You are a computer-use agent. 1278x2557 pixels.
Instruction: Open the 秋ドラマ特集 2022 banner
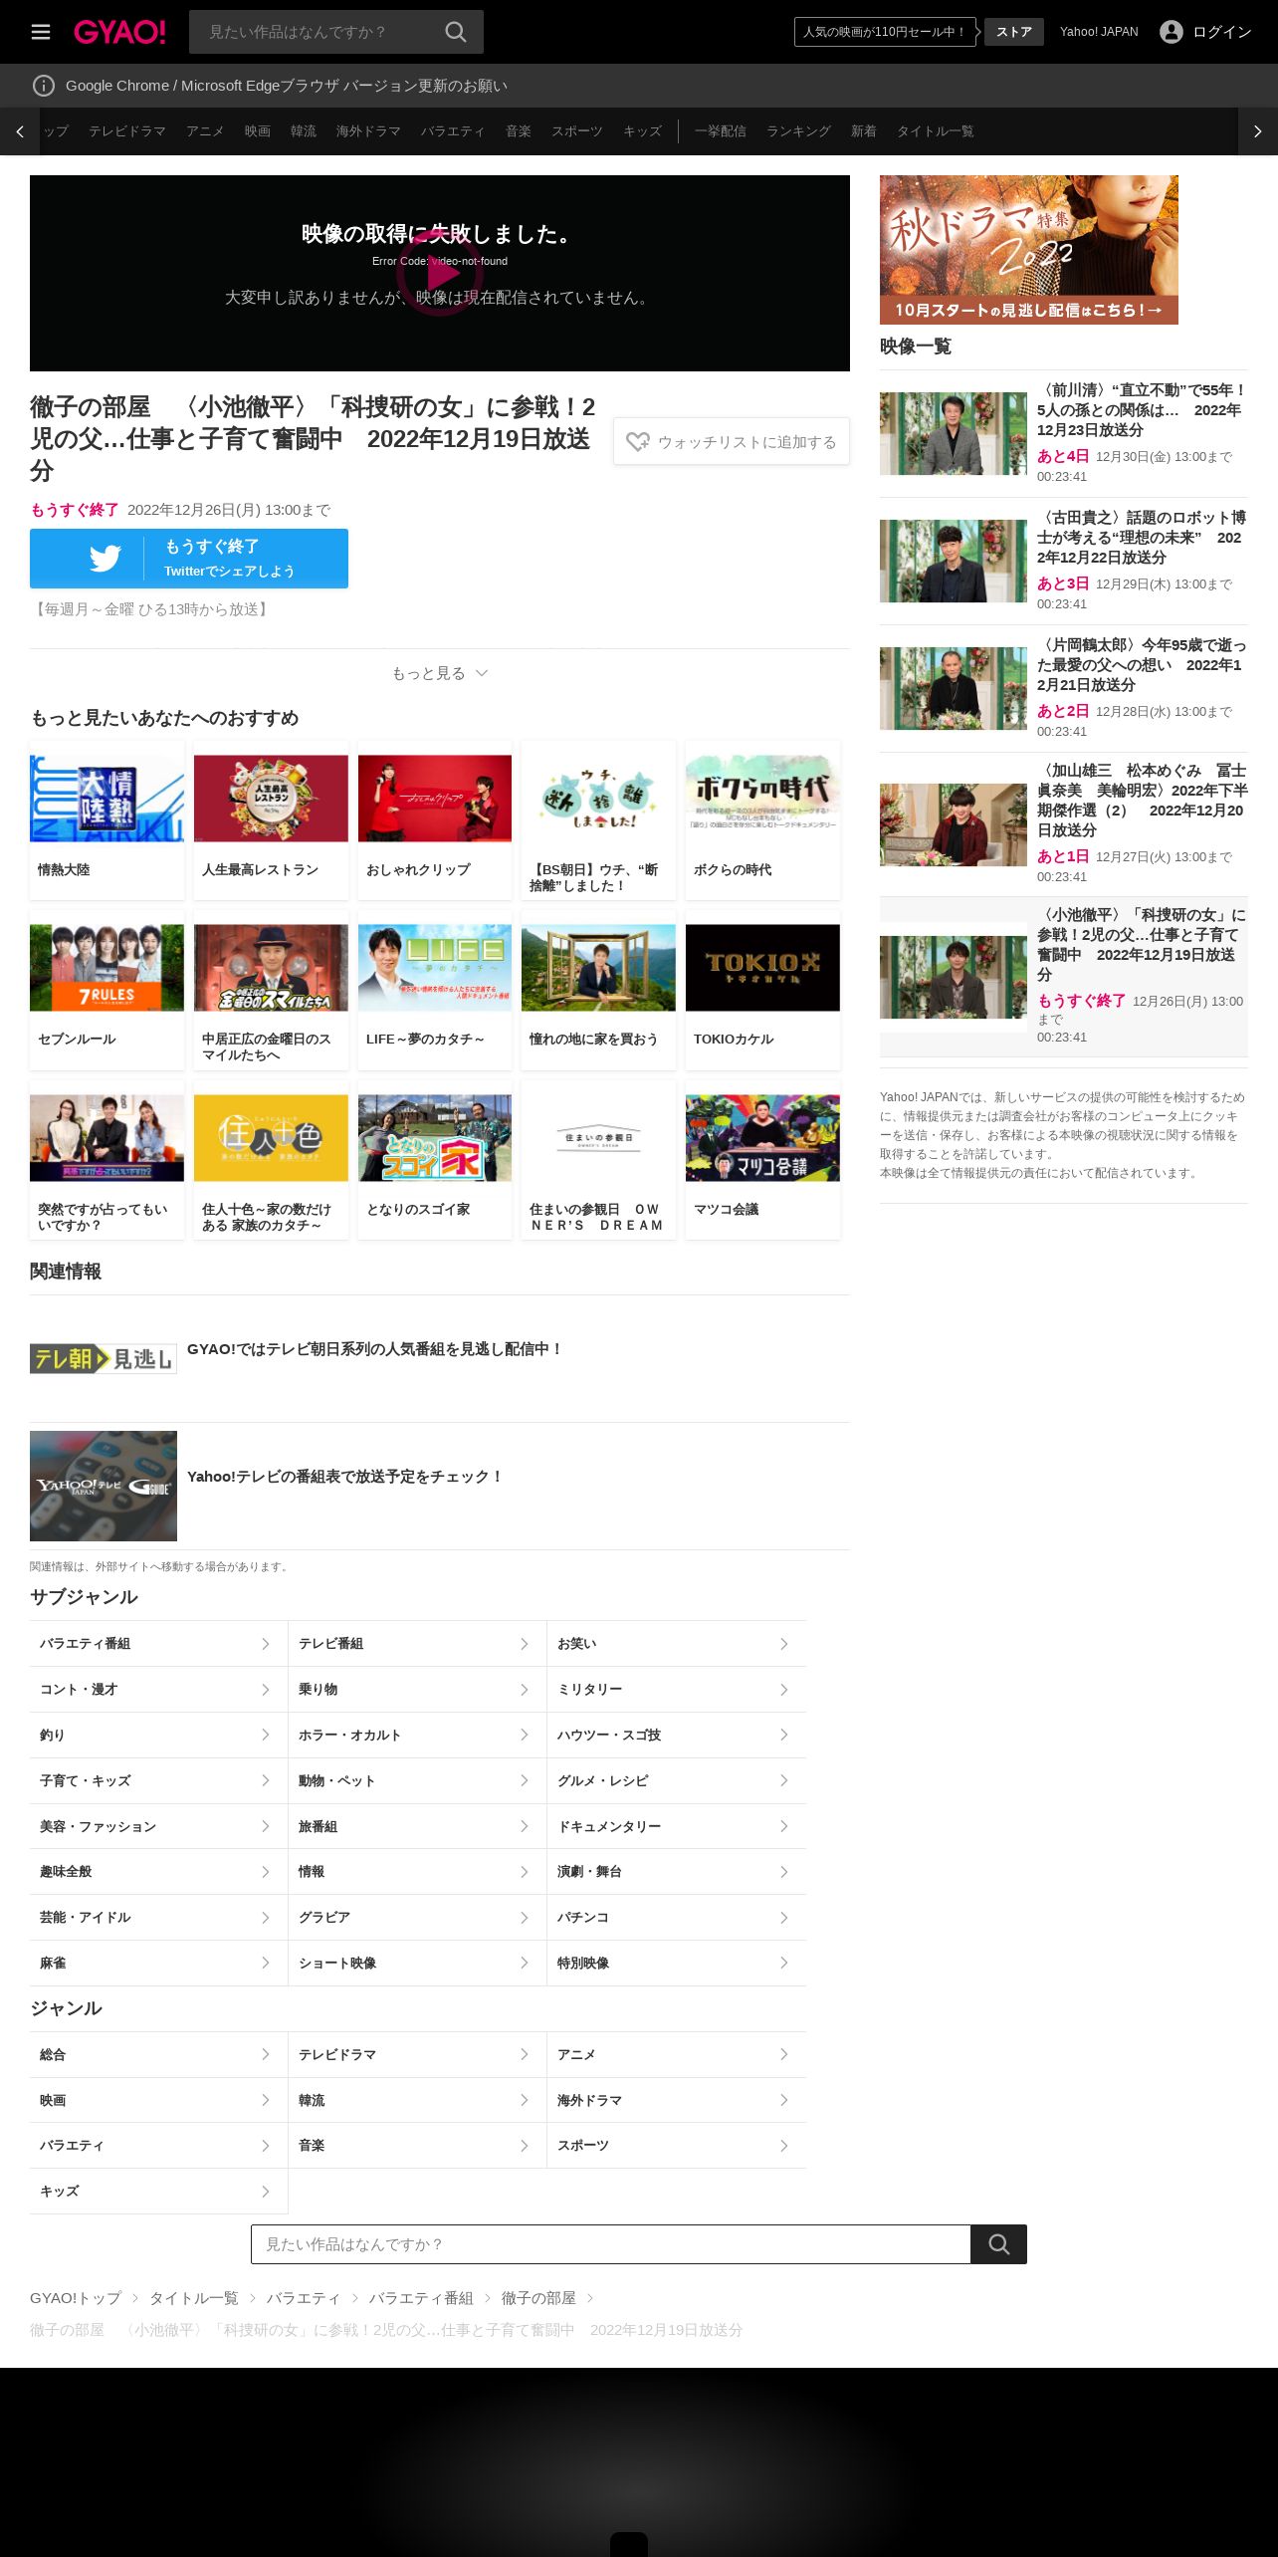click(1029, 250)
